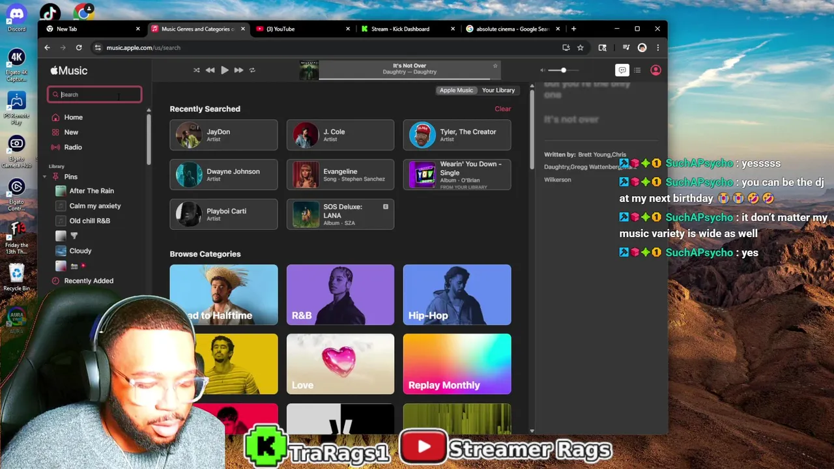Skip to the next track
This screenshot has width=834, height=469.
tap(238, 70)
